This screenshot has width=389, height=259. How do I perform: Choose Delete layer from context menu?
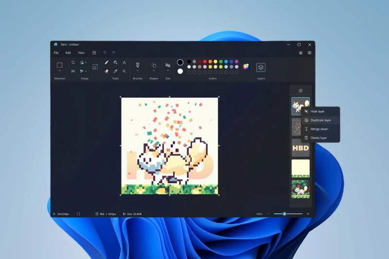(320, 138)
